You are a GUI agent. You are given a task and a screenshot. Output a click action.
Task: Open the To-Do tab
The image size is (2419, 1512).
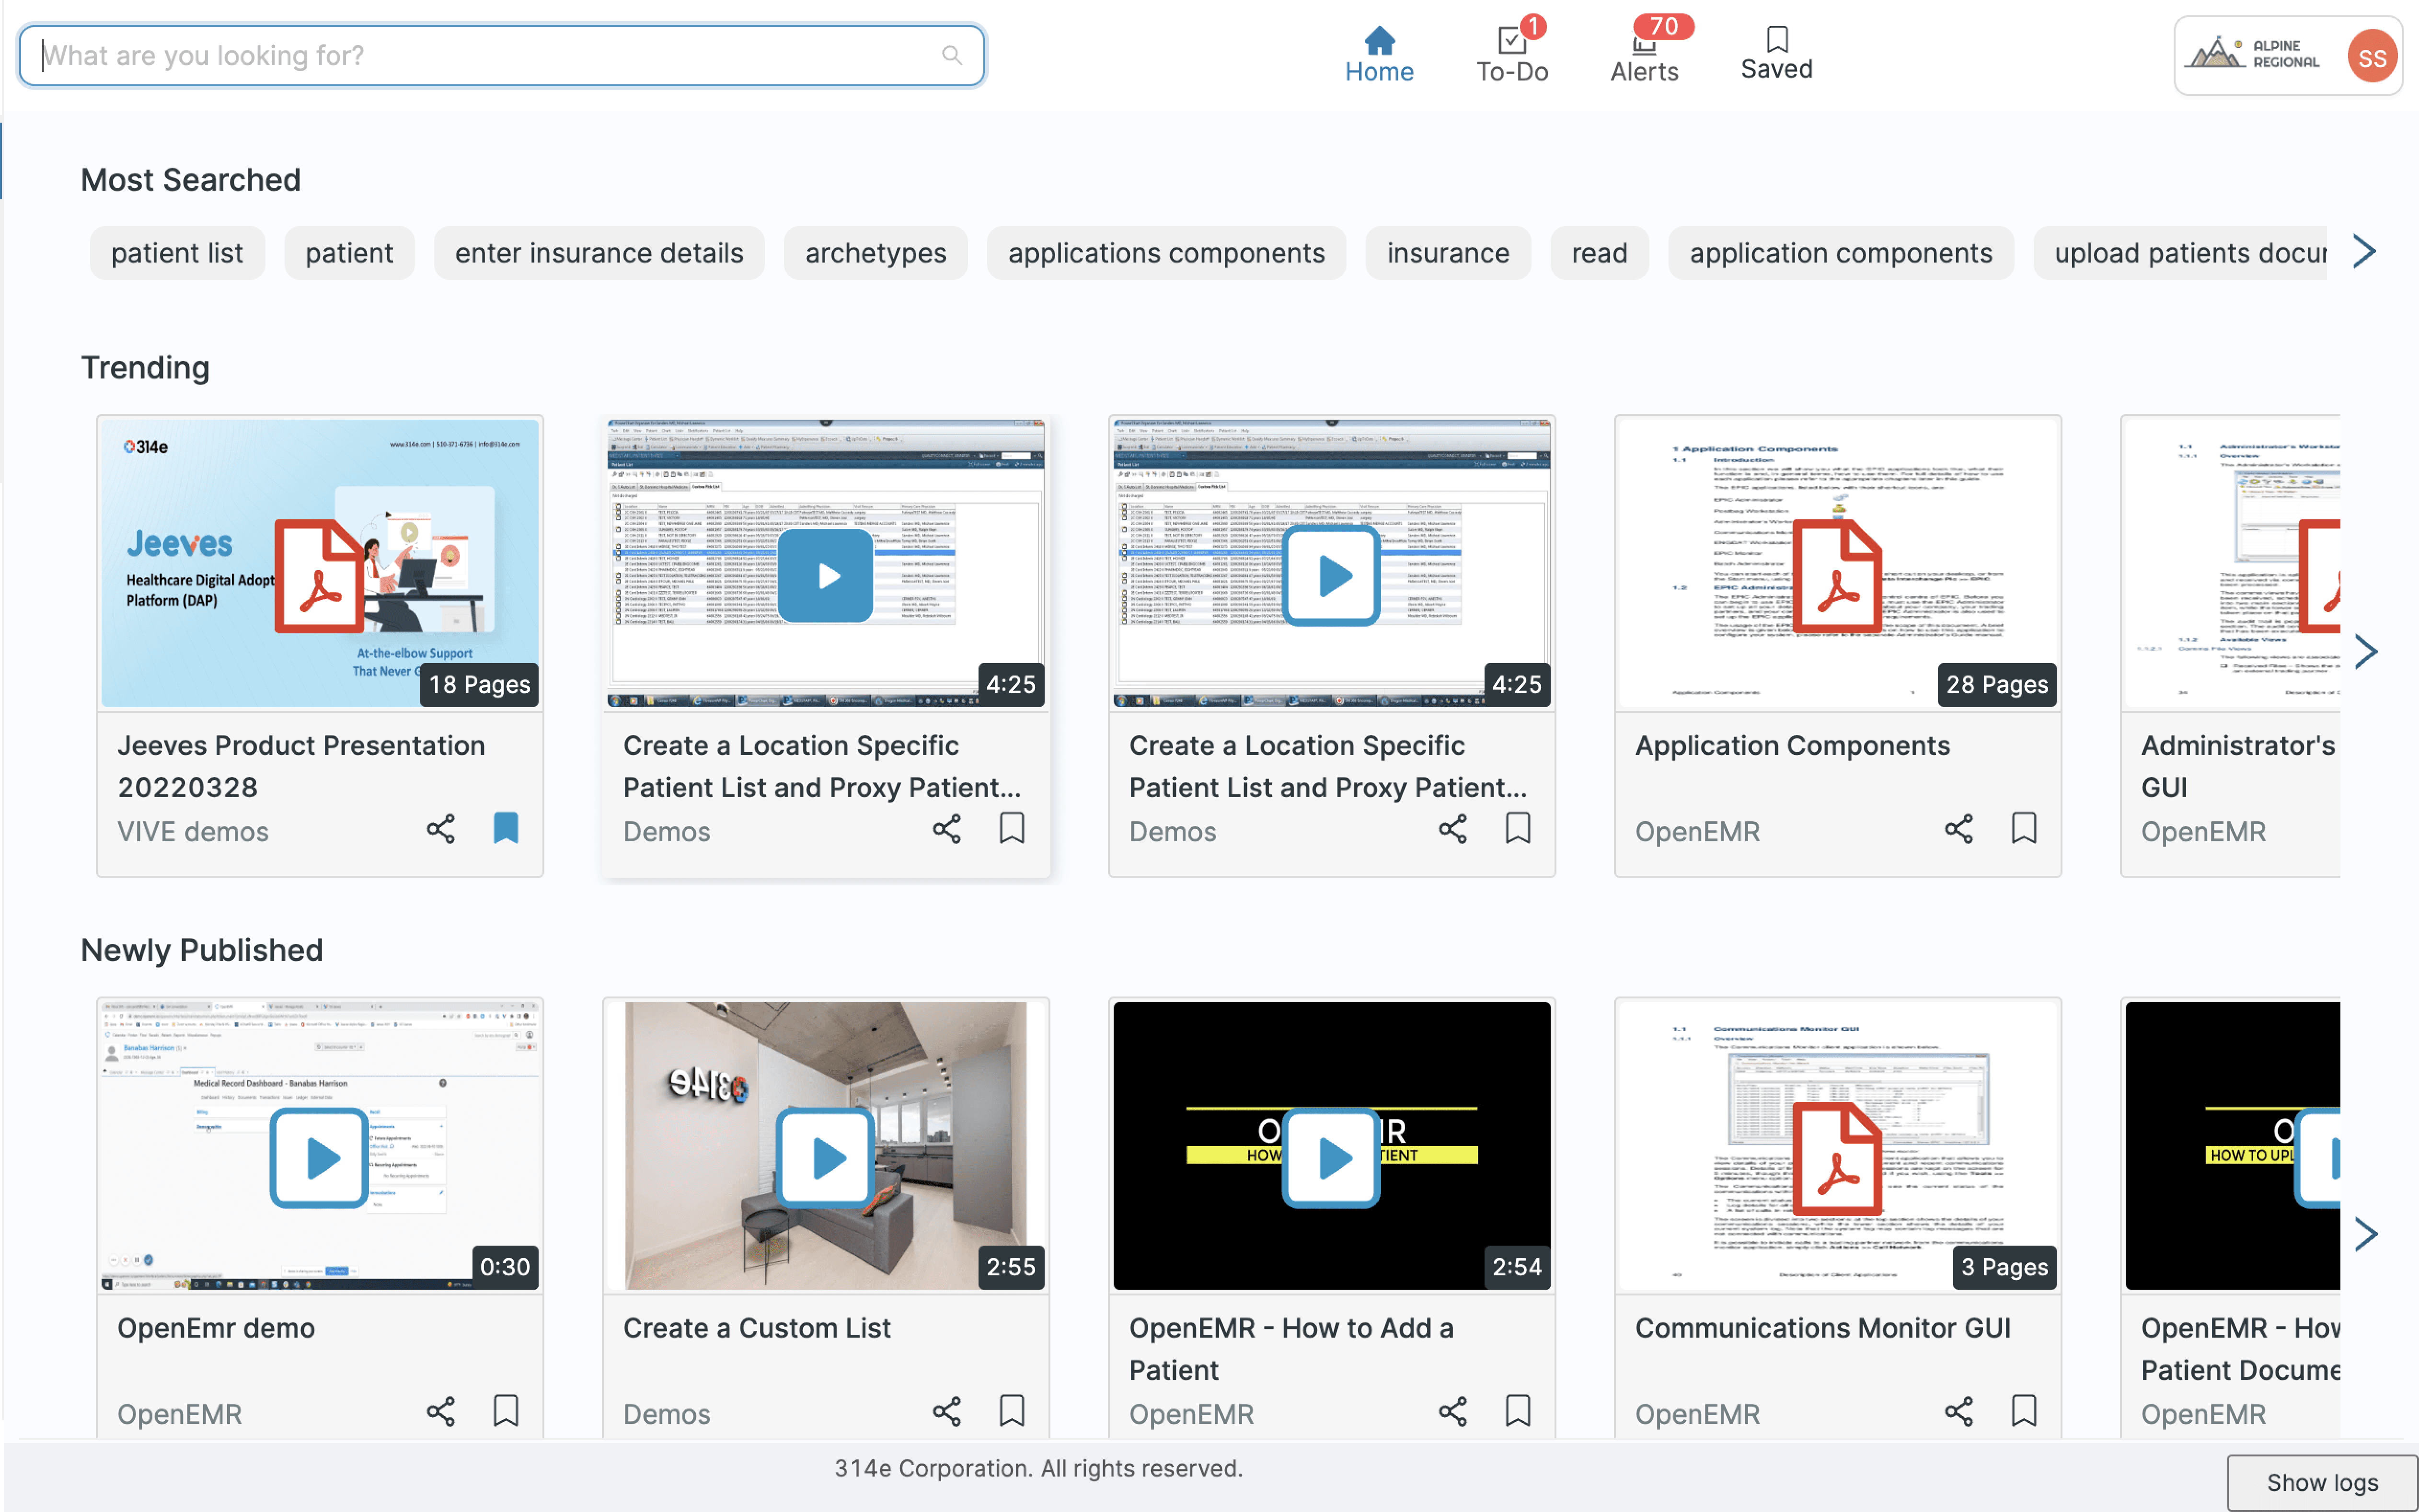coord(1511,55)
